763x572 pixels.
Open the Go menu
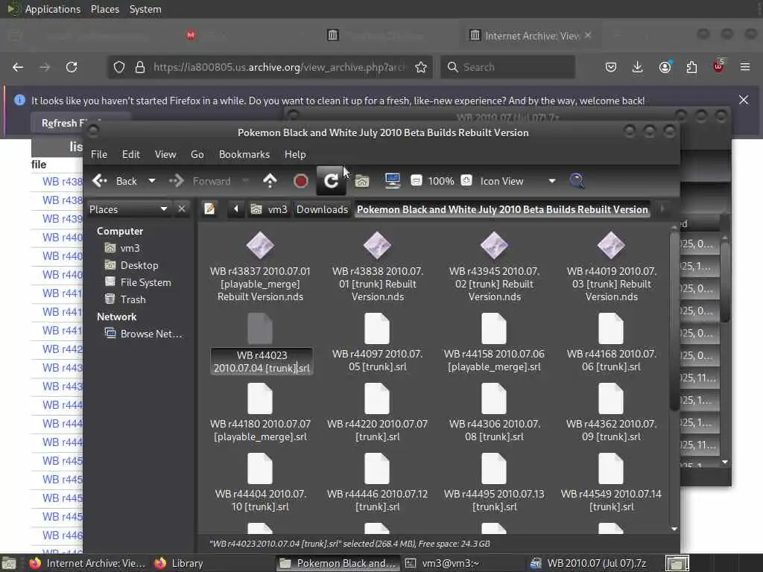point(197,154)
